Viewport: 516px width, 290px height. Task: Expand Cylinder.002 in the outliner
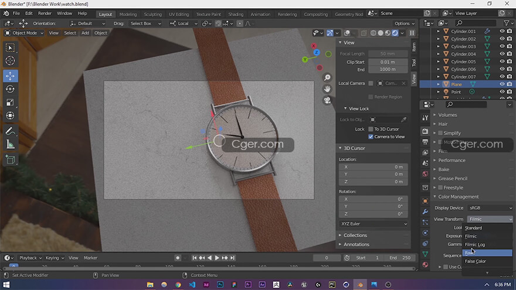click(438, 39)
